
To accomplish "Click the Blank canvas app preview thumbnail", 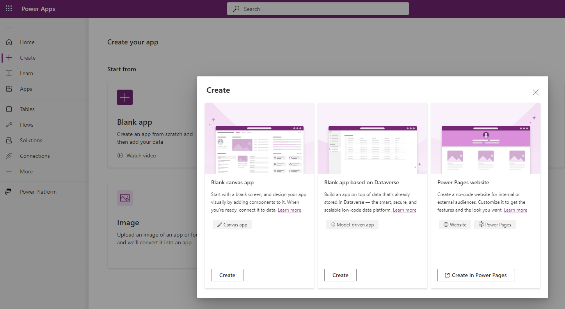I will point(259,138).
